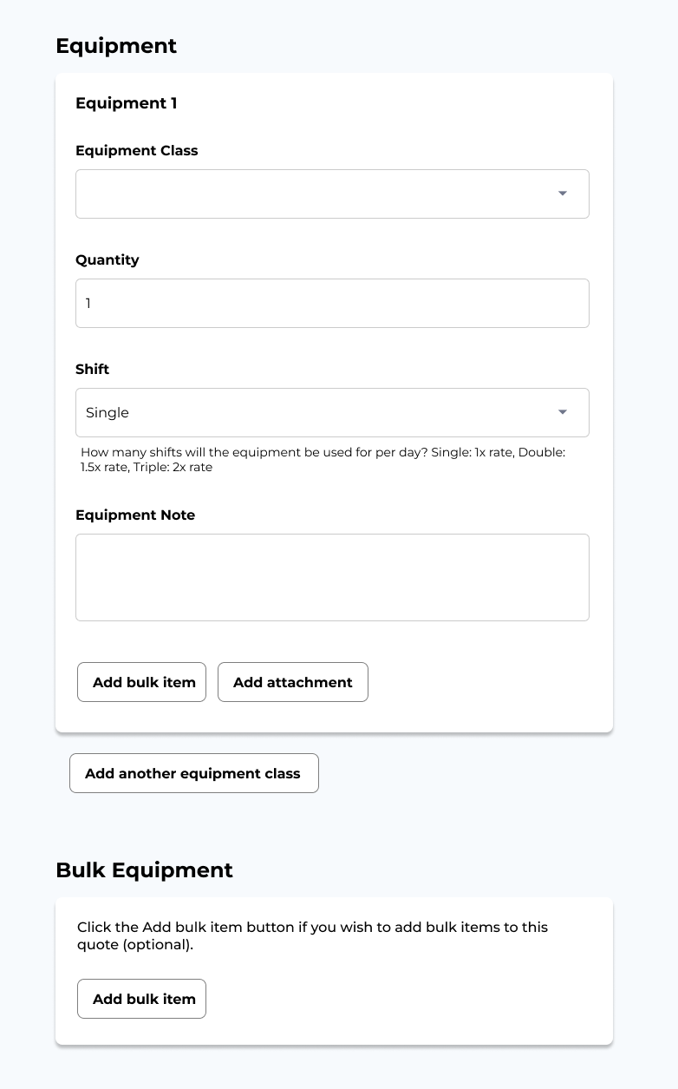The height and width of the screenshot is (1089, 678).
Task: Click the Shift field label
Action: click(x=93, y=369)
